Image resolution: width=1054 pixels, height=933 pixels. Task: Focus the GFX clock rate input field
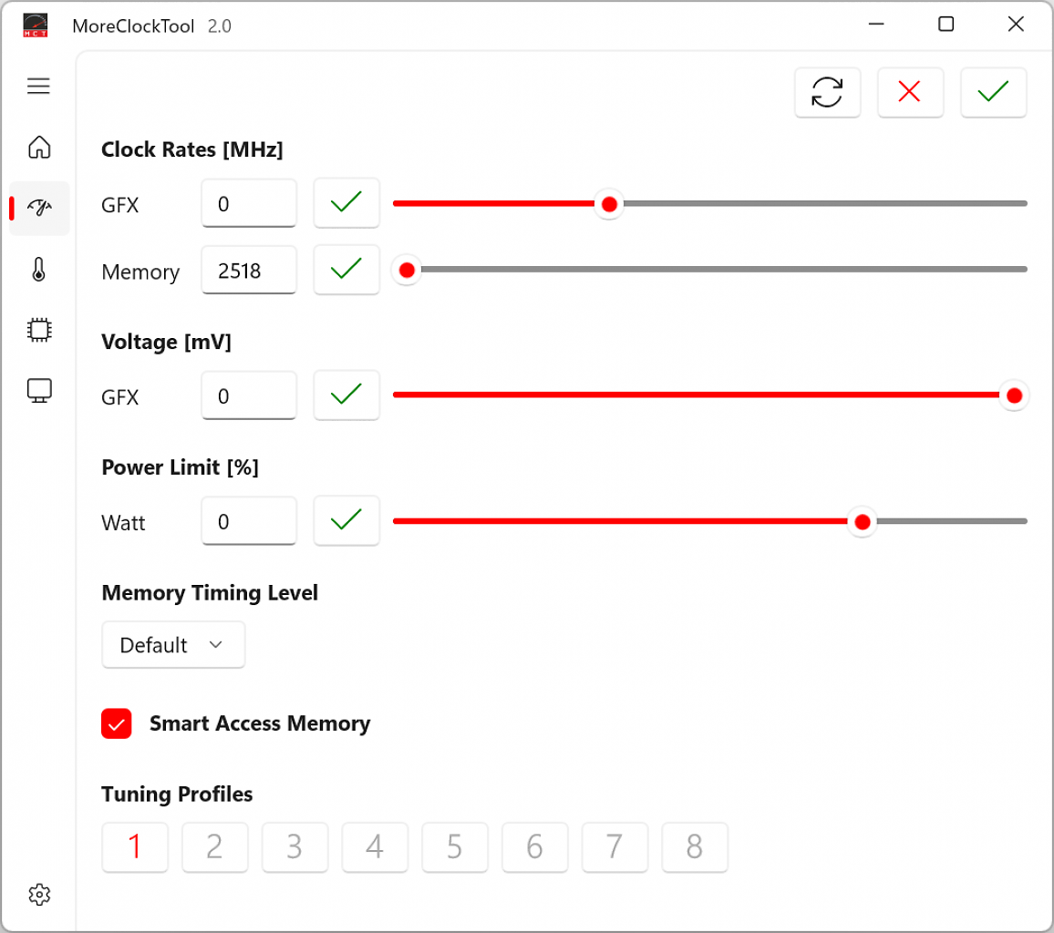coord(249,203)
